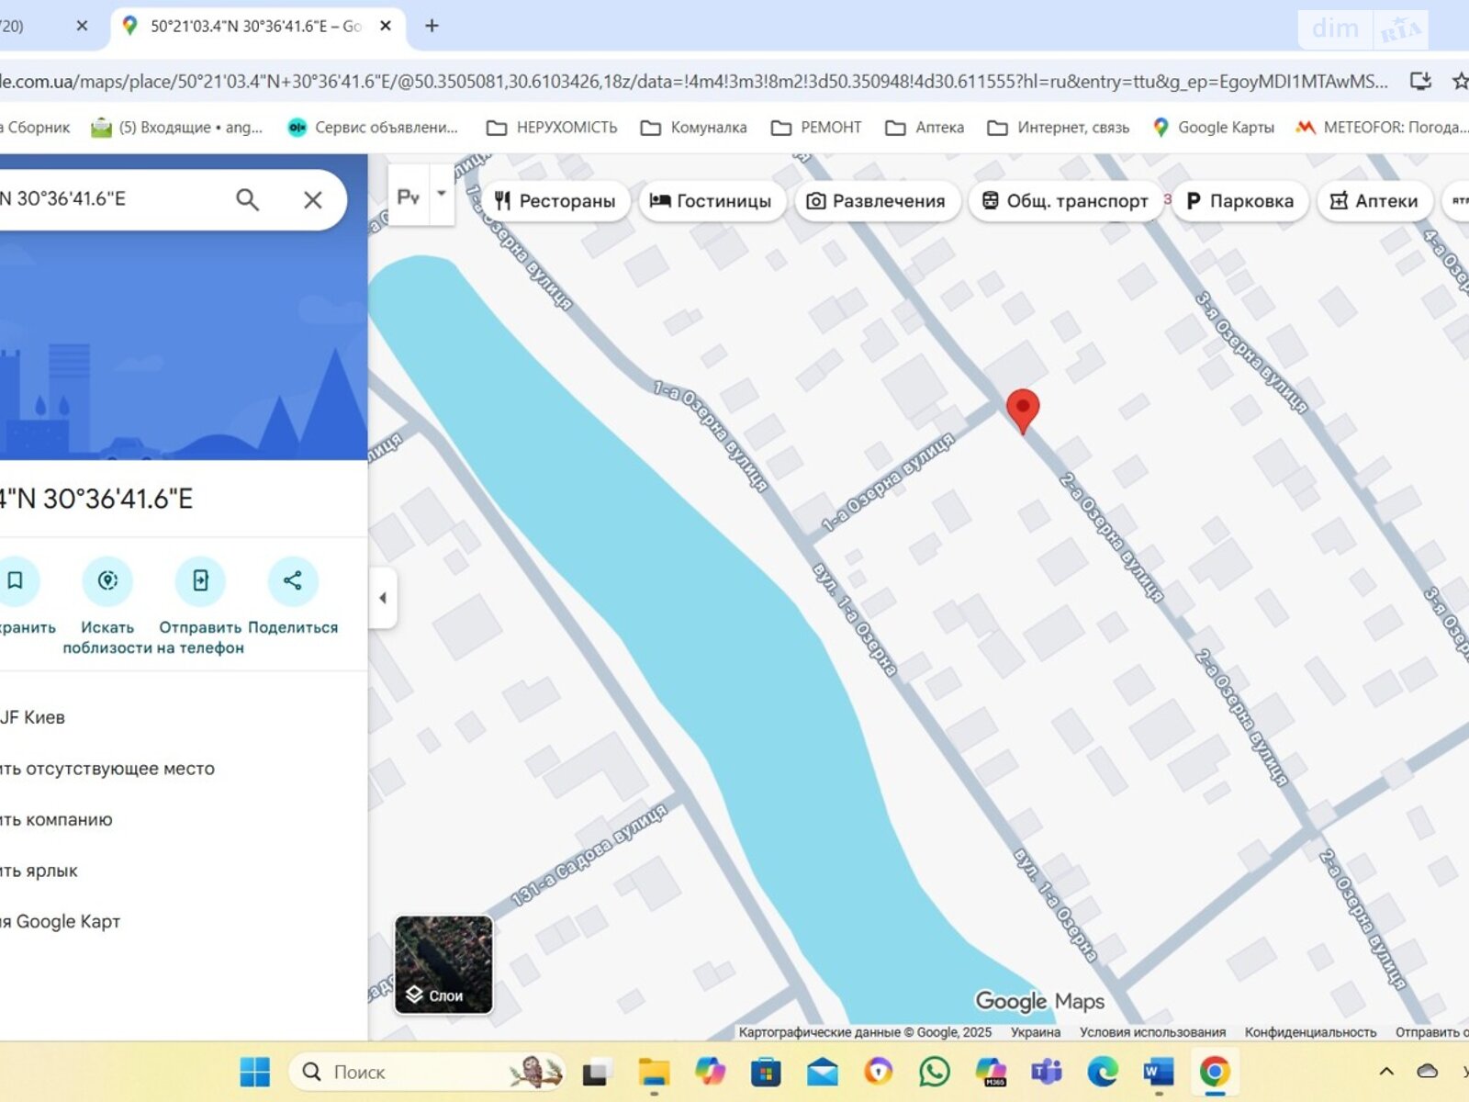Open WhatsApp from the taskbar
The image size is (1469, 1102).
coord(936,1071)
